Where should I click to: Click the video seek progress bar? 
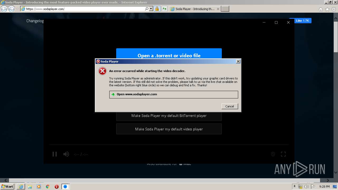click(169, 145)
